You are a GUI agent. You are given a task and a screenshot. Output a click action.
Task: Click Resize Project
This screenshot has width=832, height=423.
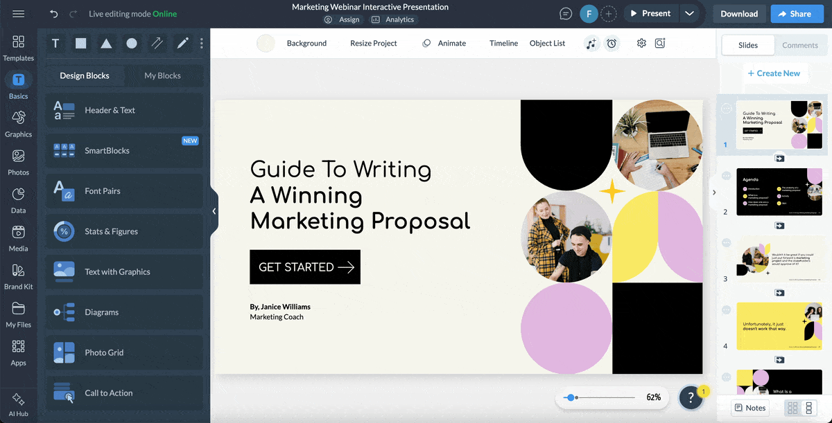pos(374,43)
